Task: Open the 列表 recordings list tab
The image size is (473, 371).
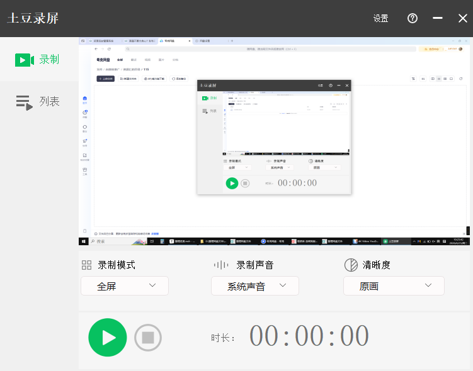Action: (37, 102)
